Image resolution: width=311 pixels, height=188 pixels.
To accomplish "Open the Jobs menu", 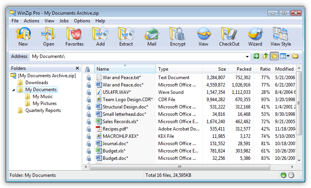I will pyautogui.click(x=64, y=21).
